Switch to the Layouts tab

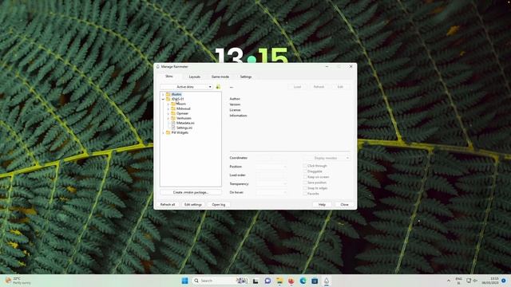195,77
